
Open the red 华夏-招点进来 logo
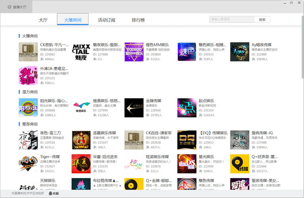coord(81,164)
